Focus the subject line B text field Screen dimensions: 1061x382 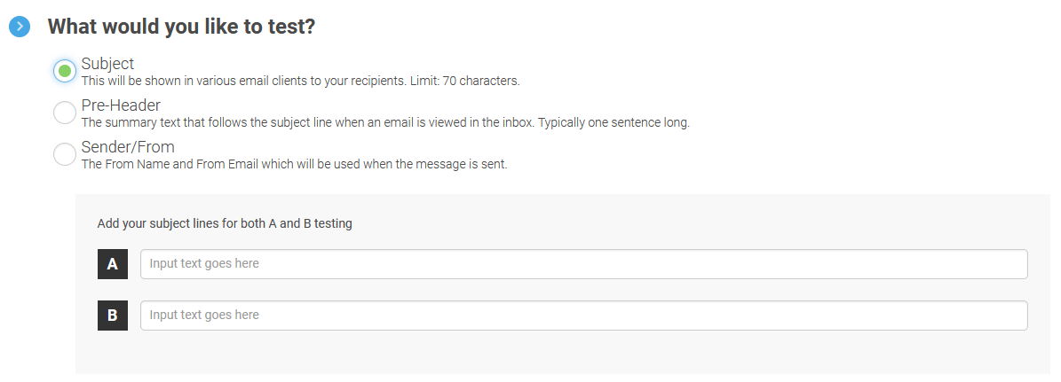click(x=584, y=316)
